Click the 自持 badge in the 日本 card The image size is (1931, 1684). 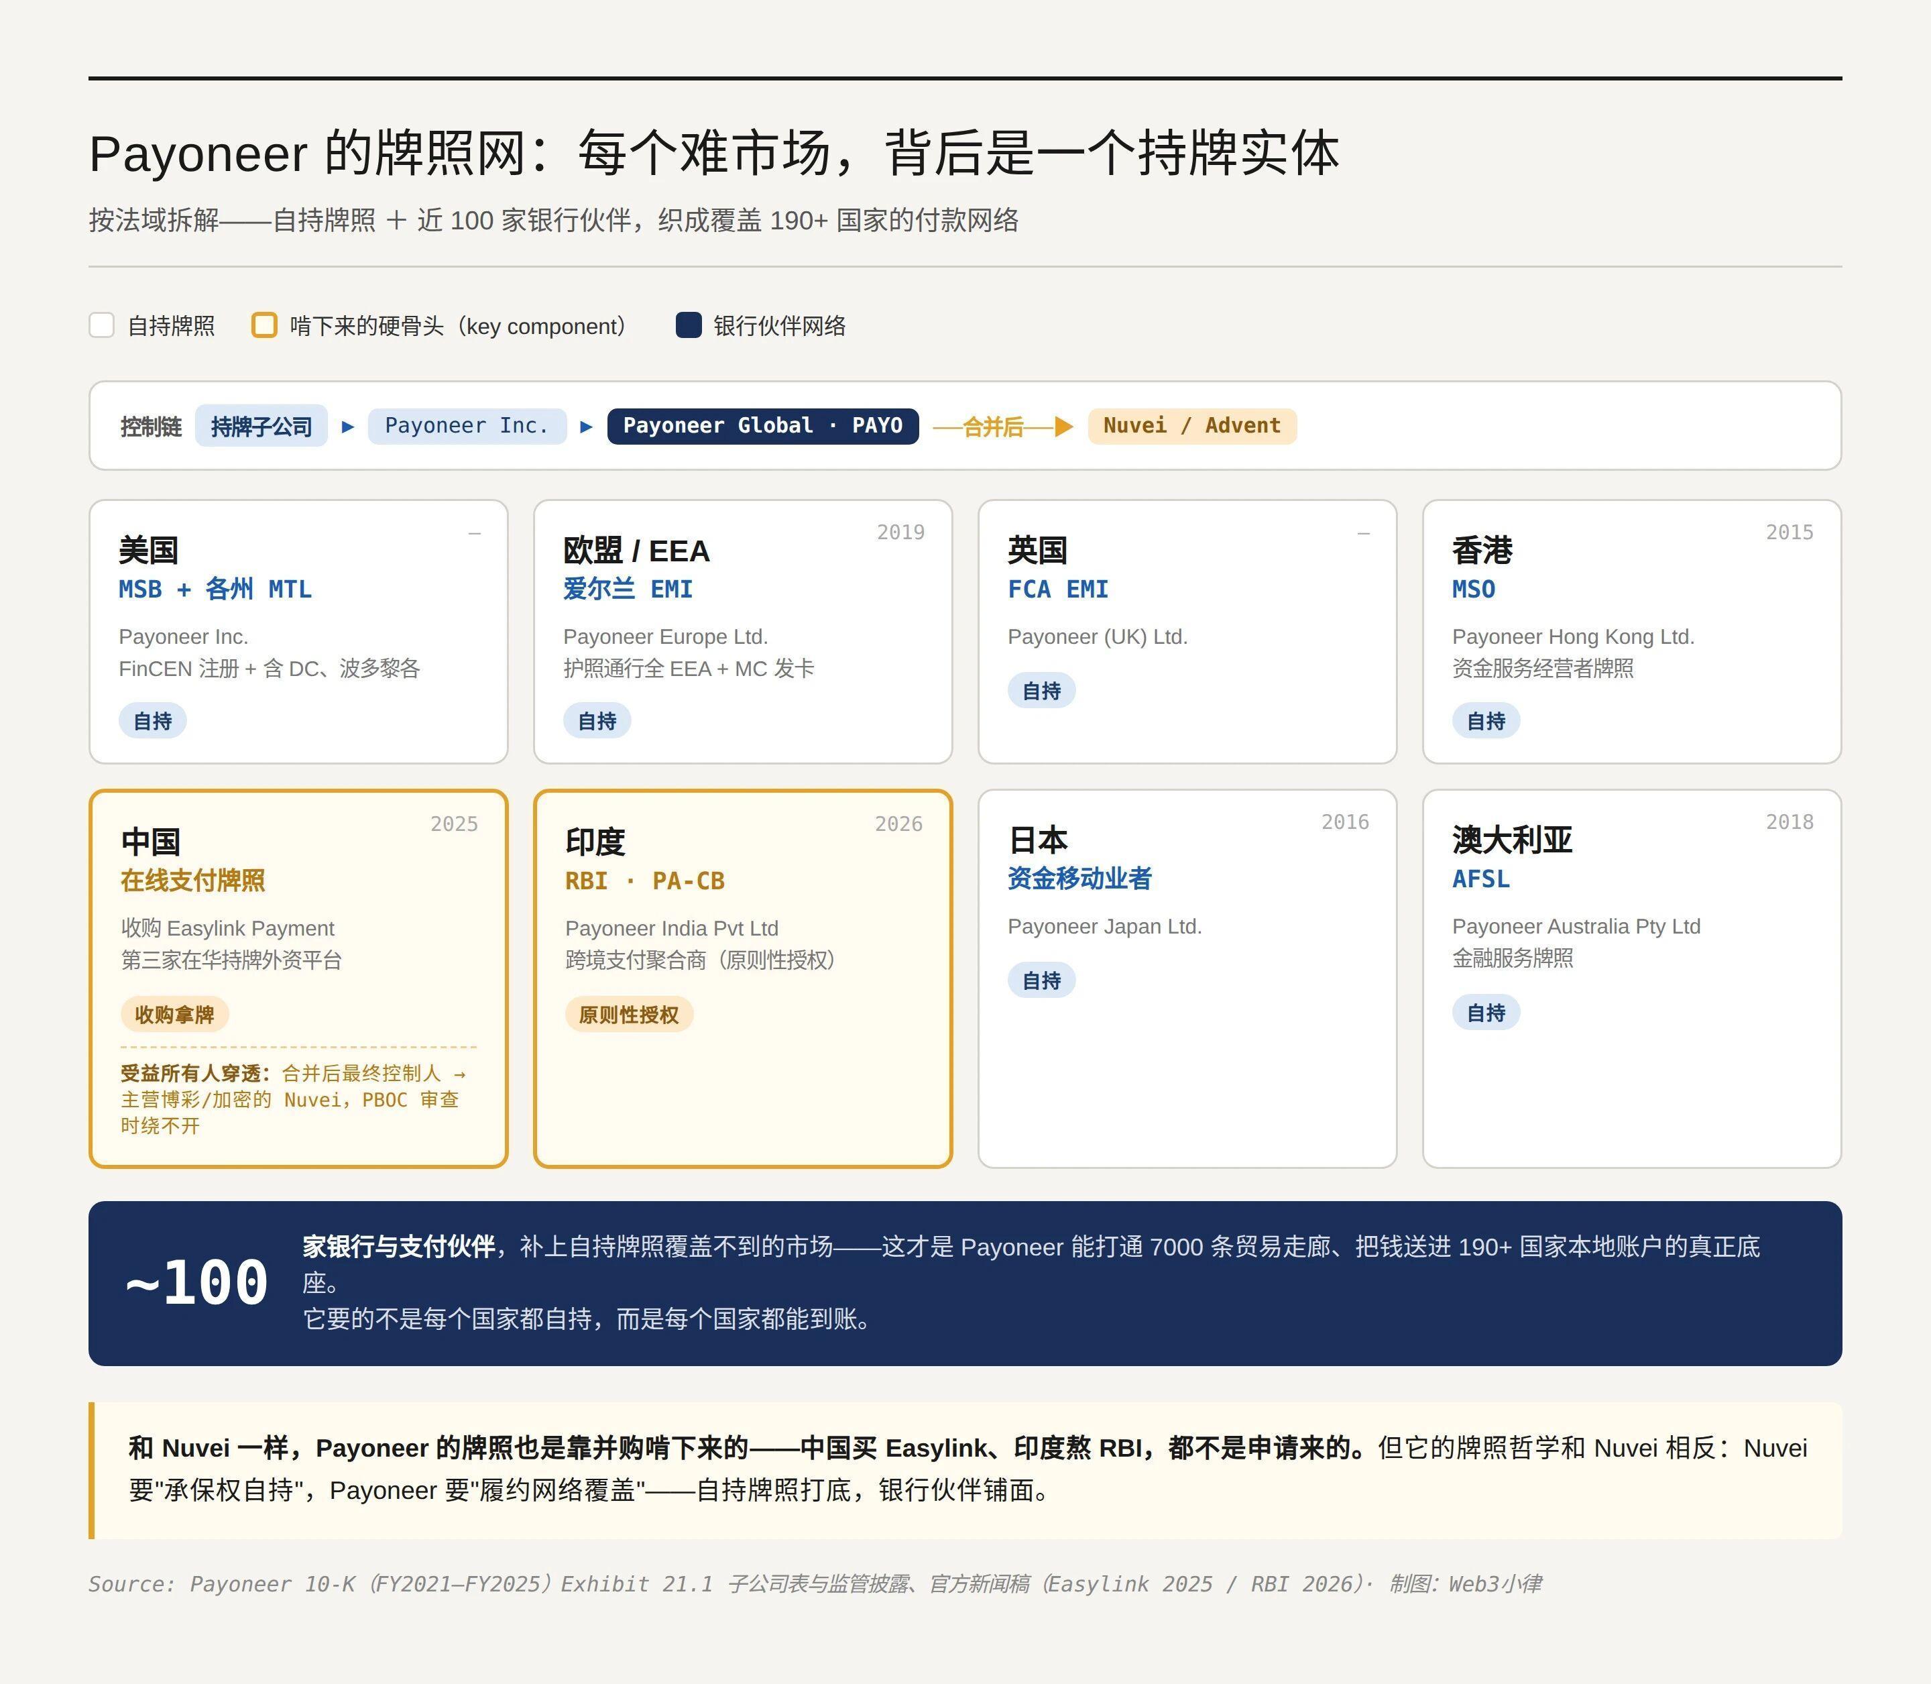click(x=1041, y=980)
